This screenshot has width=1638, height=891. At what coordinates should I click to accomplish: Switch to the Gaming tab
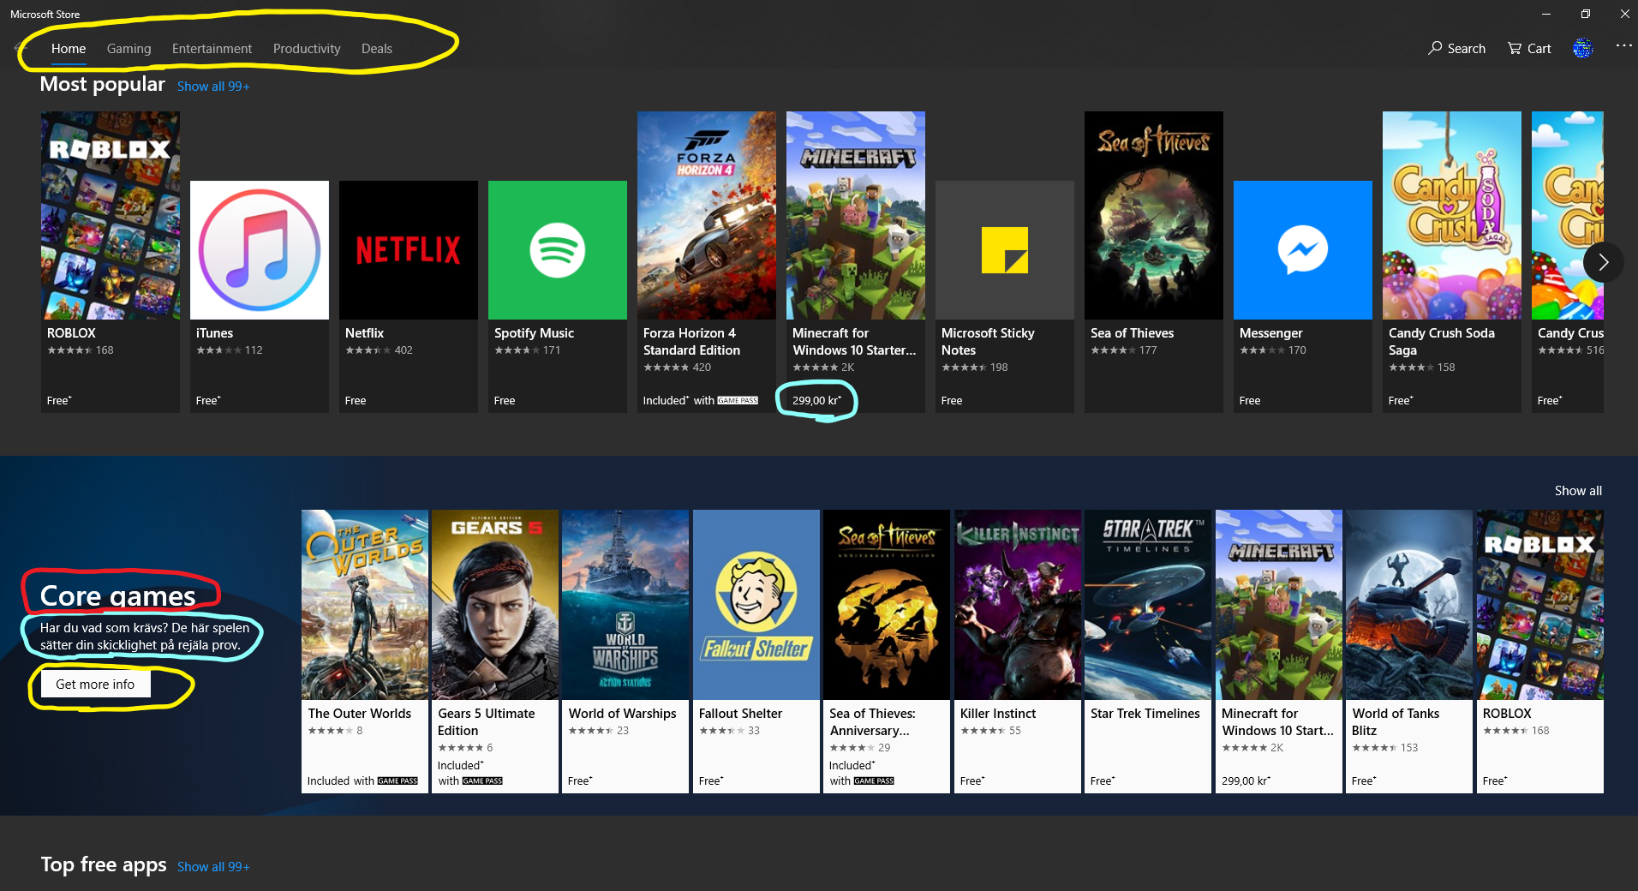click(129, 49)
